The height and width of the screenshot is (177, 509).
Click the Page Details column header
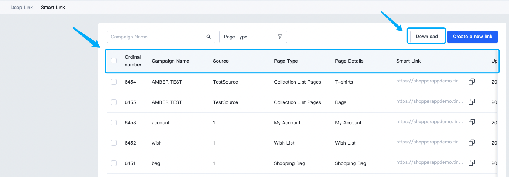(x=349, y=61)
